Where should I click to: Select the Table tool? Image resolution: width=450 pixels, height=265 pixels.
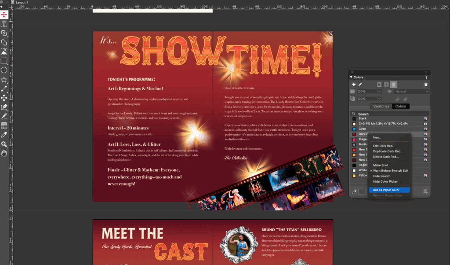pyautogui.click(x=4, y=125)
